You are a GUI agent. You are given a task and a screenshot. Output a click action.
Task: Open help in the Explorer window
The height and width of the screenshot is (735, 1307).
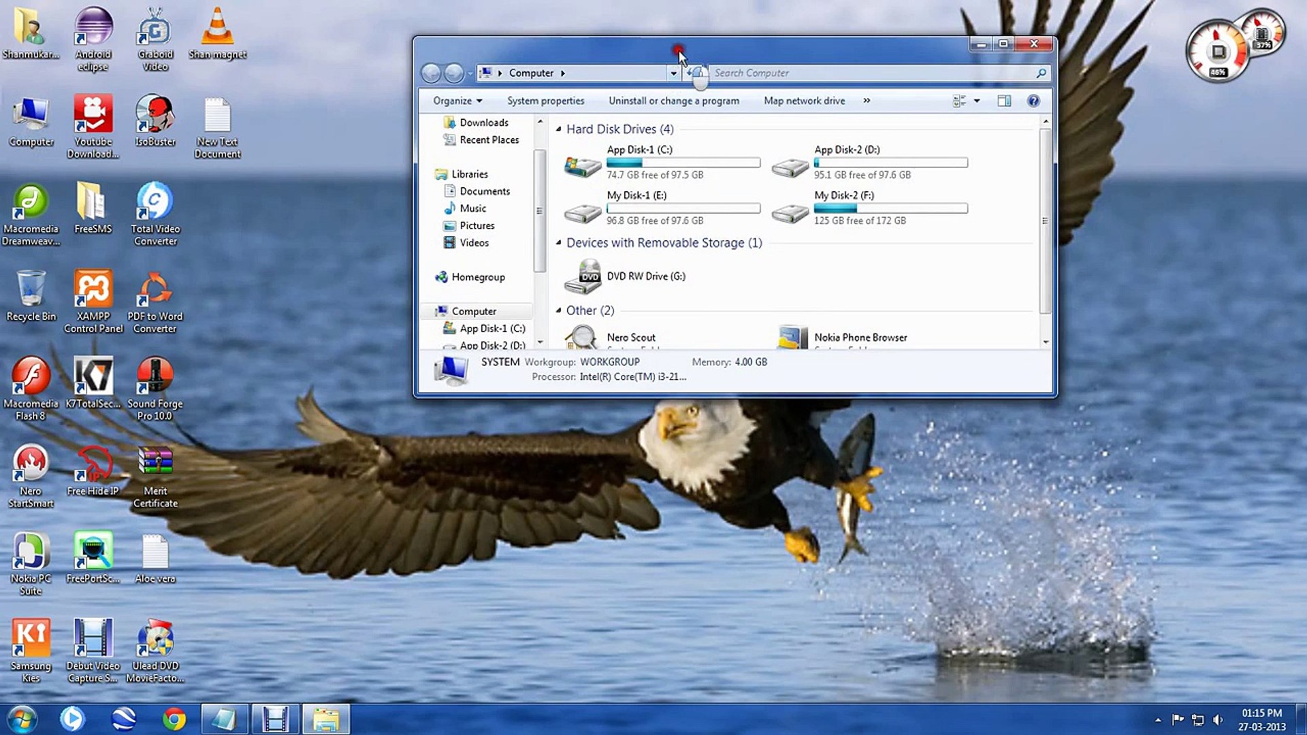coord(1033,100)
